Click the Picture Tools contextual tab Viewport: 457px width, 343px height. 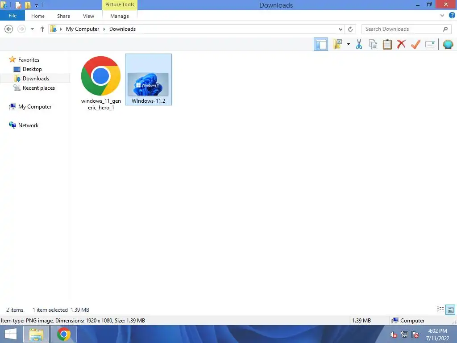click(120, 4)
